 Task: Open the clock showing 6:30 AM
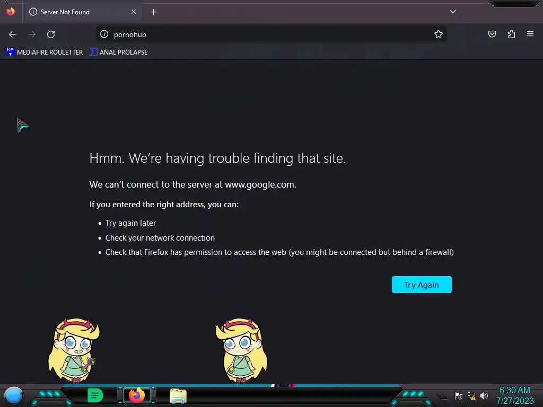click(514, 395)
